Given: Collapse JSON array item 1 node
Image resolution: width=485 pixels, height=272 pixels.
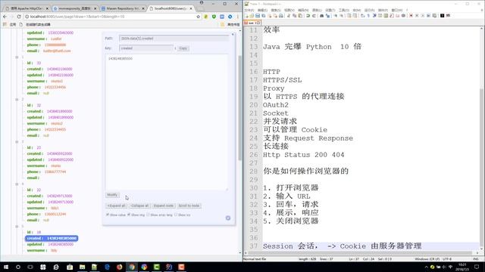Looking at the screenshot, I should pos(17,57).
